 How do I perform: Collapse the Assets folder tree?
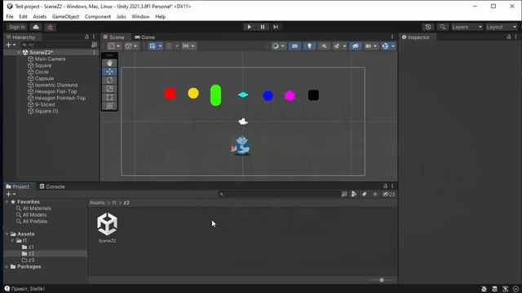(7, 234)
